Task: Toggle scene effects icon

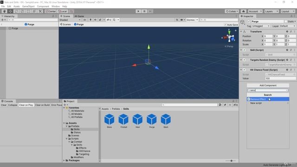Action: 100,19
